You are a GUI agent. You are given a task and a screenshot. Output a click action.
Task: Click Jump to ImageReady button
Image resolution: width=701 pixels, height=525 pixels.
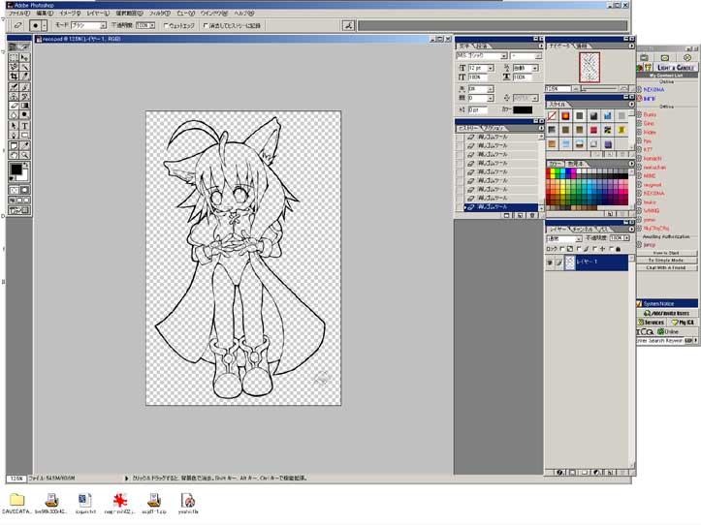point(18,210)
